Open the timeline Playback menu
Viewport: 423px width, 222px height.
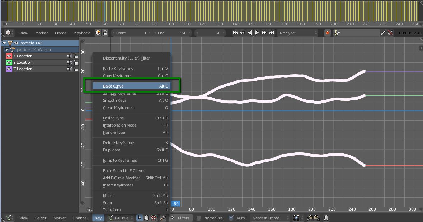(x=81, y=33)
